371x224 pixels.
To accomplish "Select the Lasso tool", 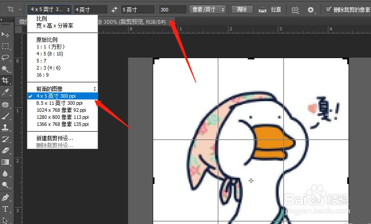I will point(5,57).
